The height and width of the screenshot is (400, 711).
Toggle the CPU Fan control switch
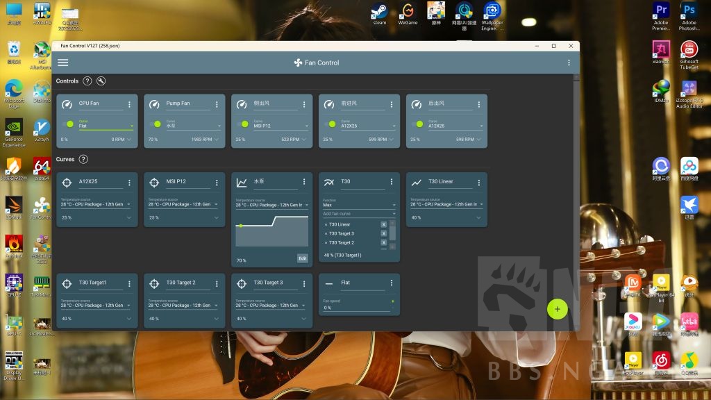[68, 124]
